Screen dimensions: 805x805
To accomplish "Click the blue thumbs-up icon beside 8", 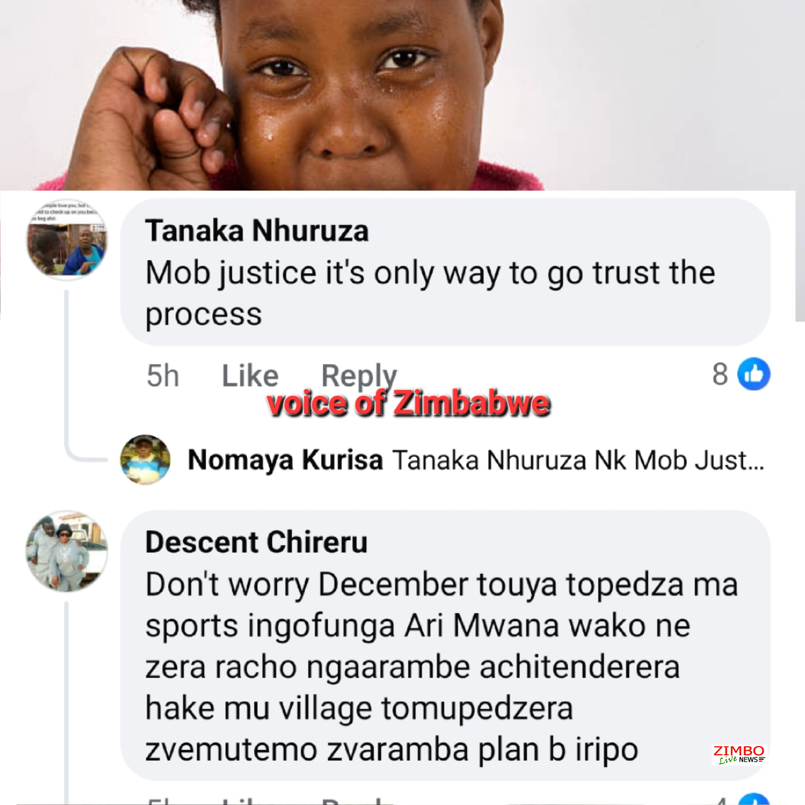I will click(753, 374).
